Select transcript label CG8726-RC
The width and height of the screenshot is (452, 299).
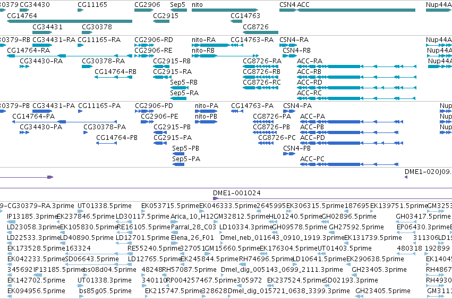(262, 82)
